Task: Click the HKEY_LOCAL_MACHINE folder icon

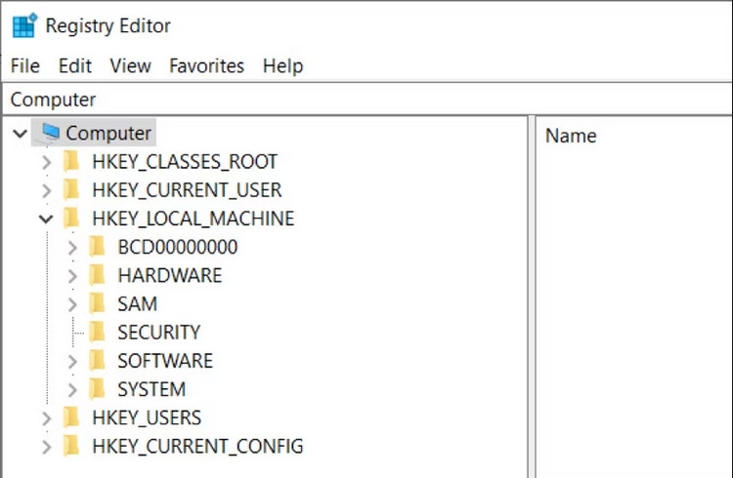Action: point(71,219)
